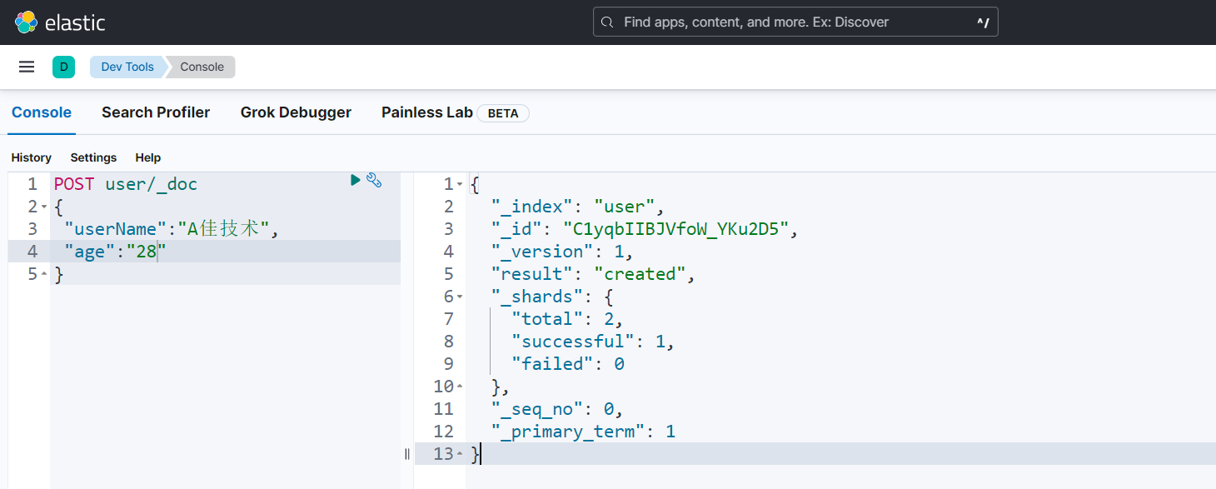Screen dimensions: 1216x489
Task: Collapse the response root at line 1
Action: coord(460,184)
